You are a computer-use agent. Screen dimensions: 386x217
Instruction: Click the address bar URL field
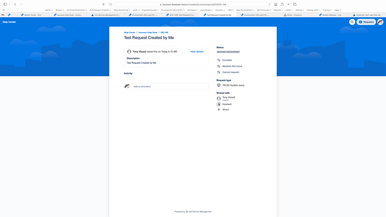click(193, 4)
